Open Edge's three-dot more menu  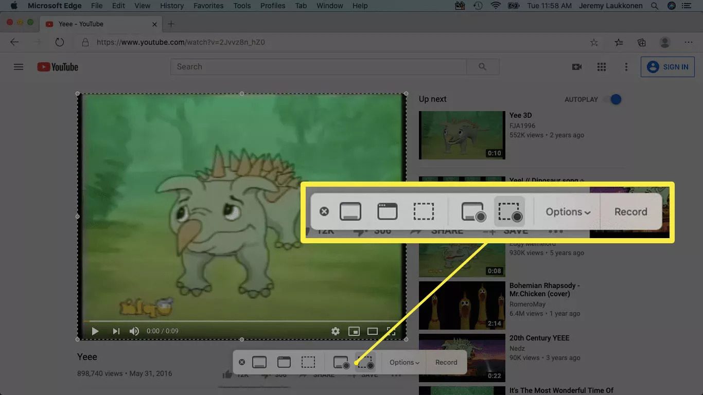tap(689, 43)
